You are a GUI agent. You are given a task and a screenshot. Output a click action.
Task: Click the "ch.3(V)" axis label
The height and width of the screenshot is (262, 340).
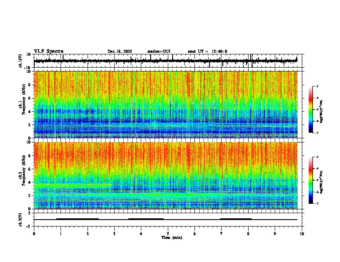[x=21, y=220]
